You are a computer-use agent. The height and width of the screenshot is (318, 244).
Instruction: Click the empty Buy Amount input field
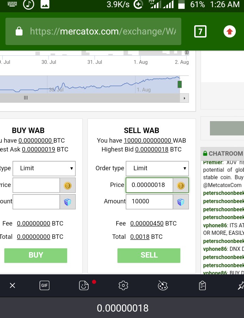(36, 202)
